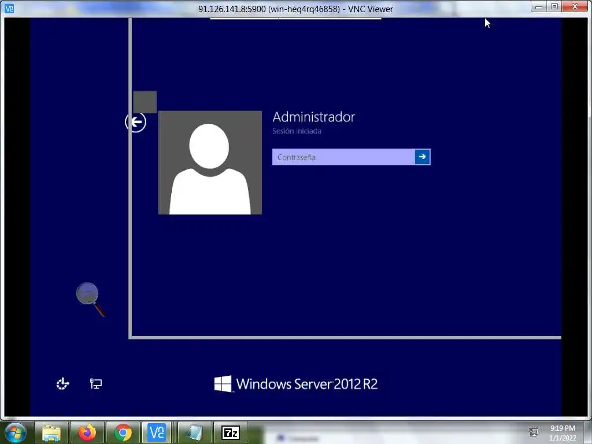Open the network connection icon on the login screen
This screenshot has width=592, height=444.
click(96, 384)
